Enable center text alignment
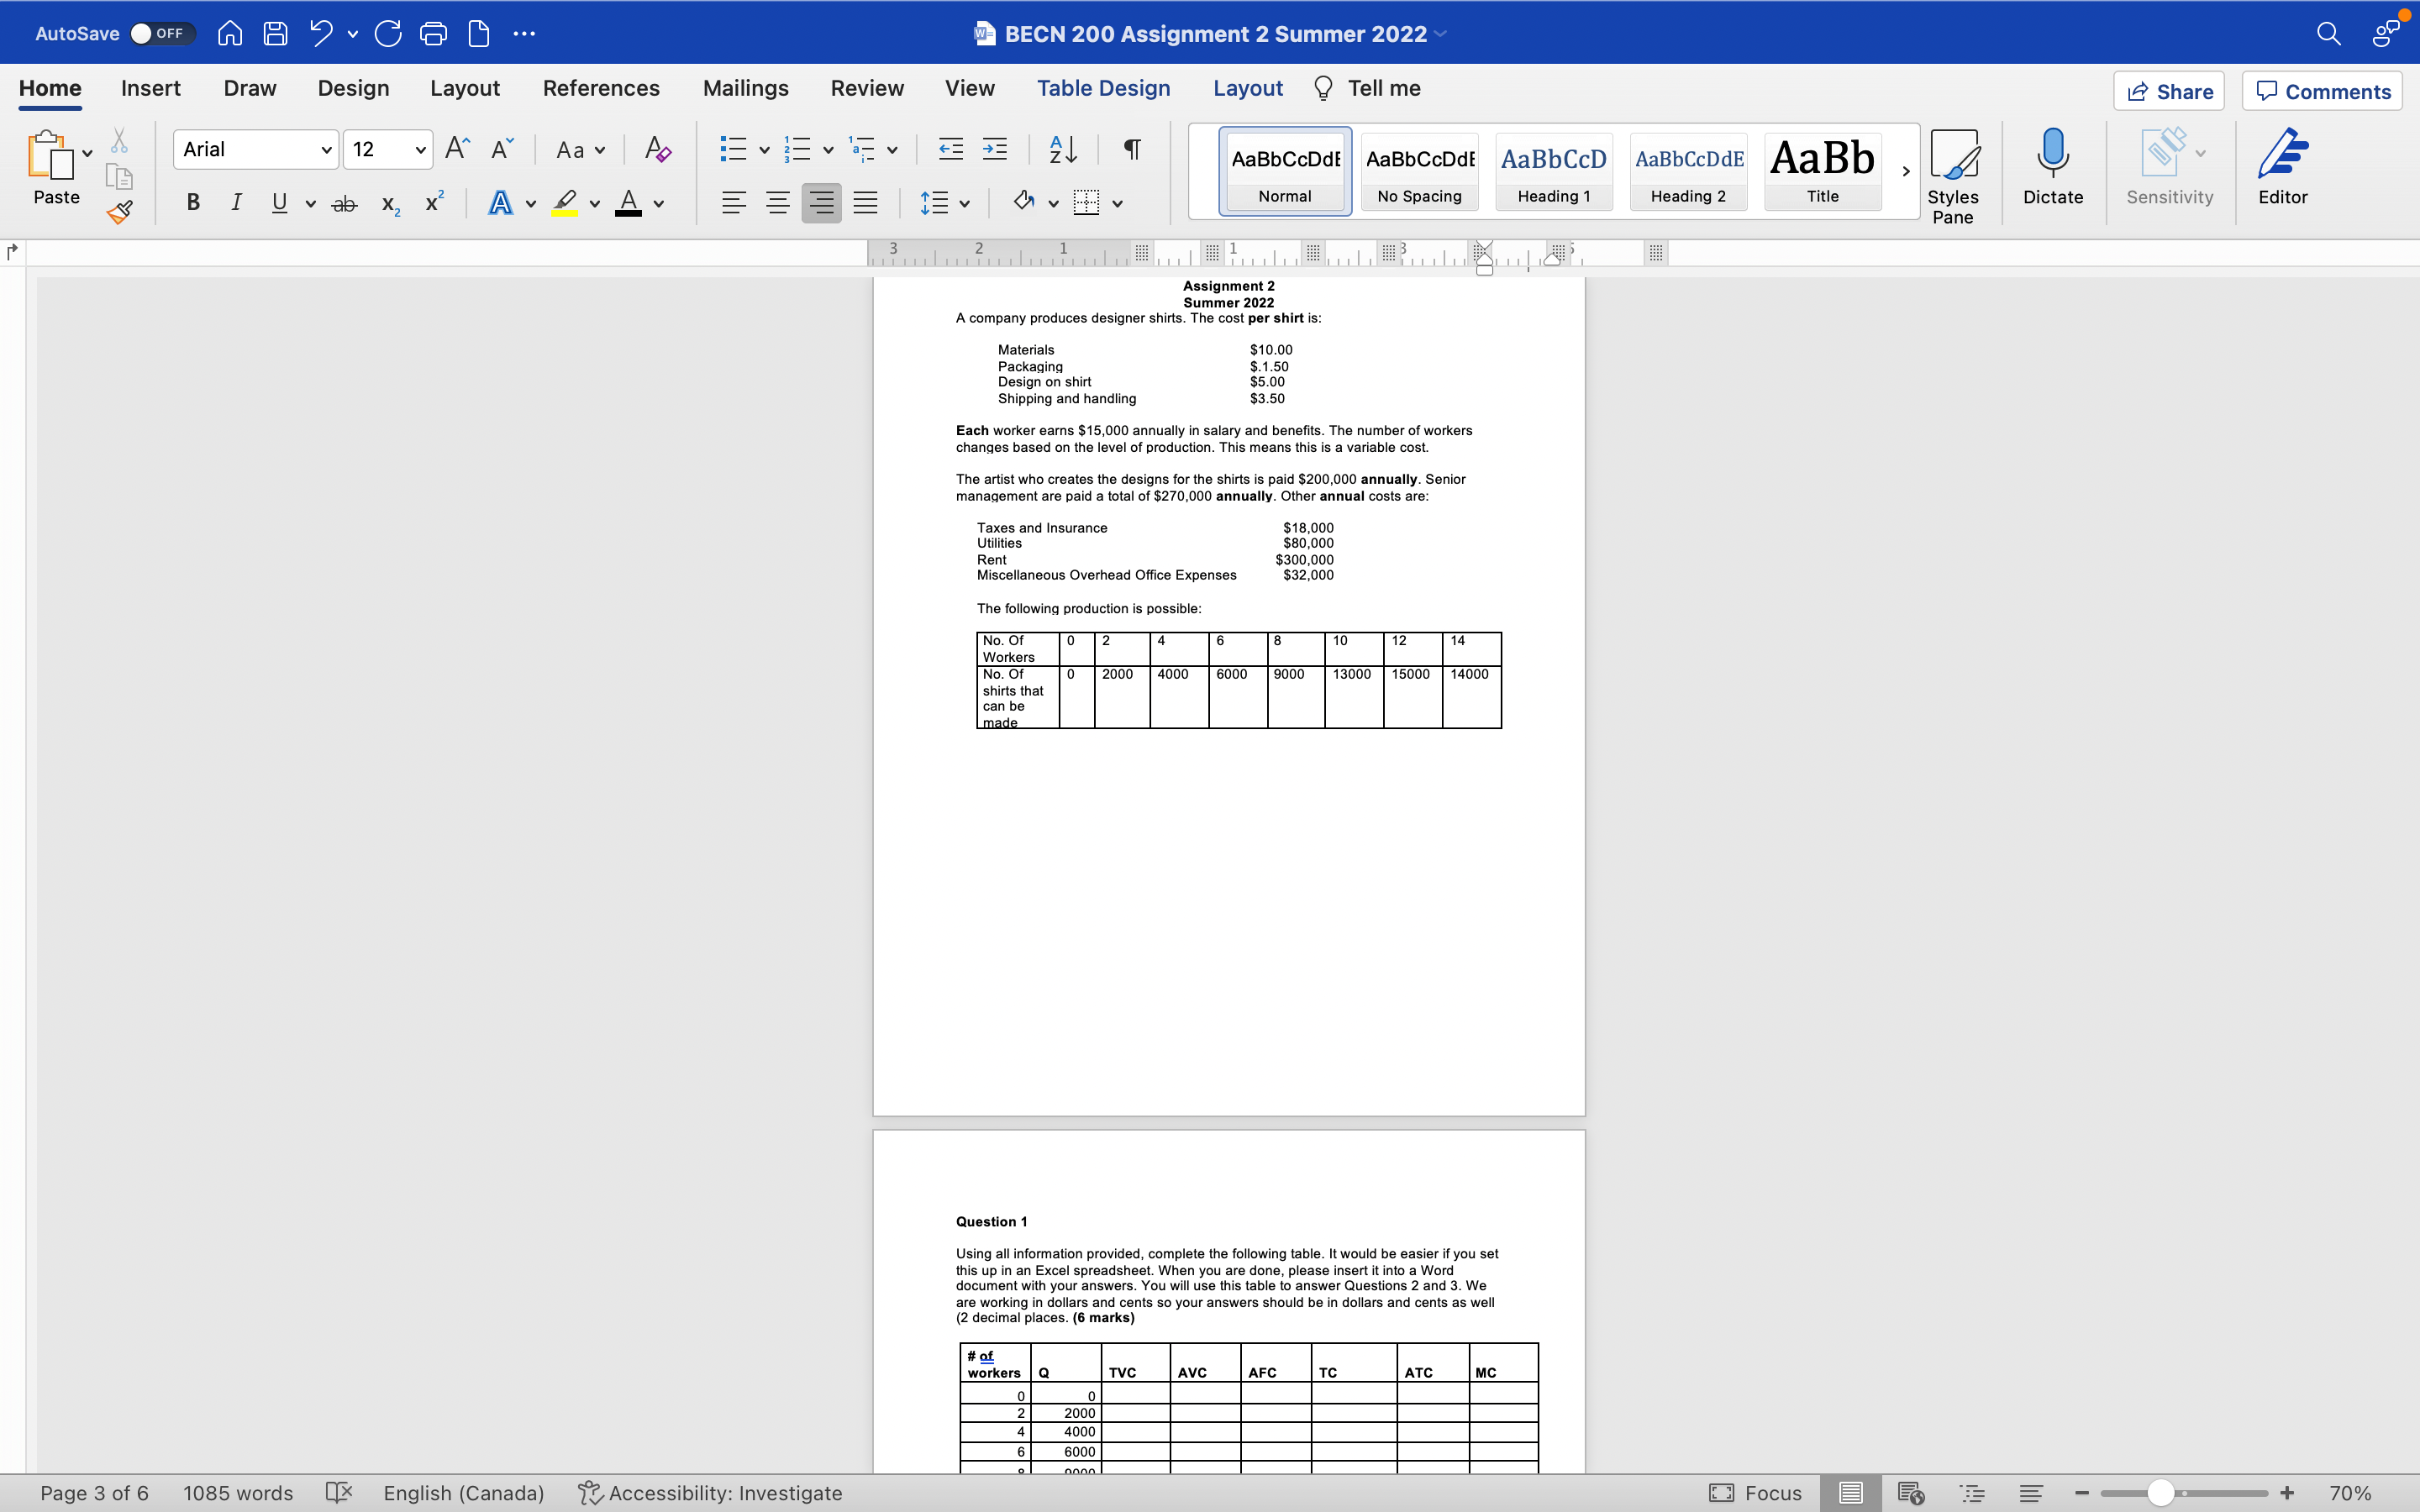This screenshot has height=1512, width=2420. coord(778,202)
